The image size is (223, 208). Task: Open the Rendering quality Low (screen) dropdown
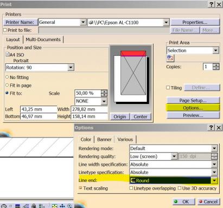[x=174, y=157]
